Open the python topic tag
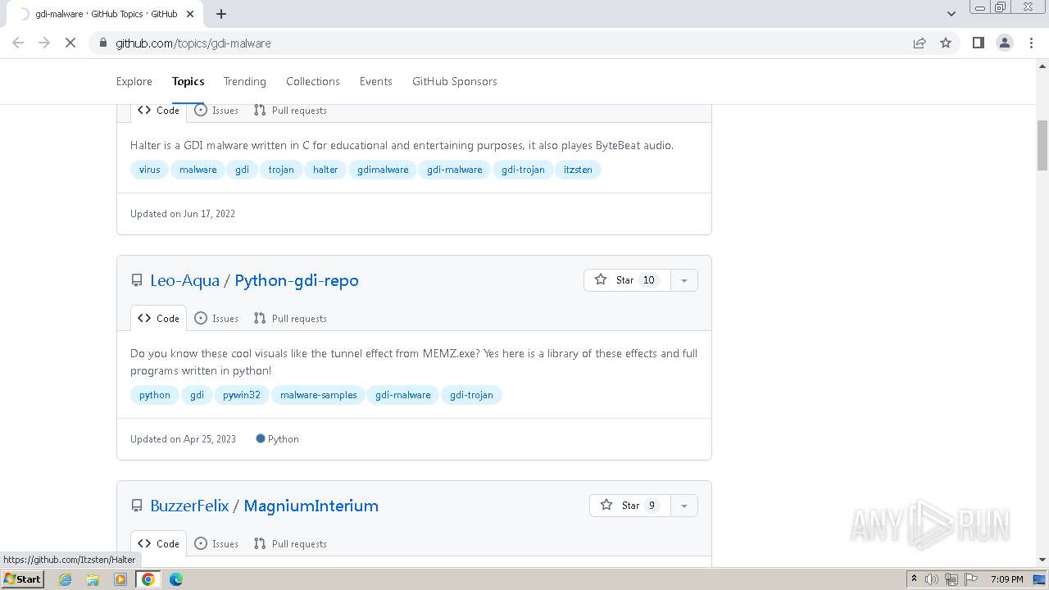The height and width of the screenshot is (590, 1049). (x=155, y=395)
